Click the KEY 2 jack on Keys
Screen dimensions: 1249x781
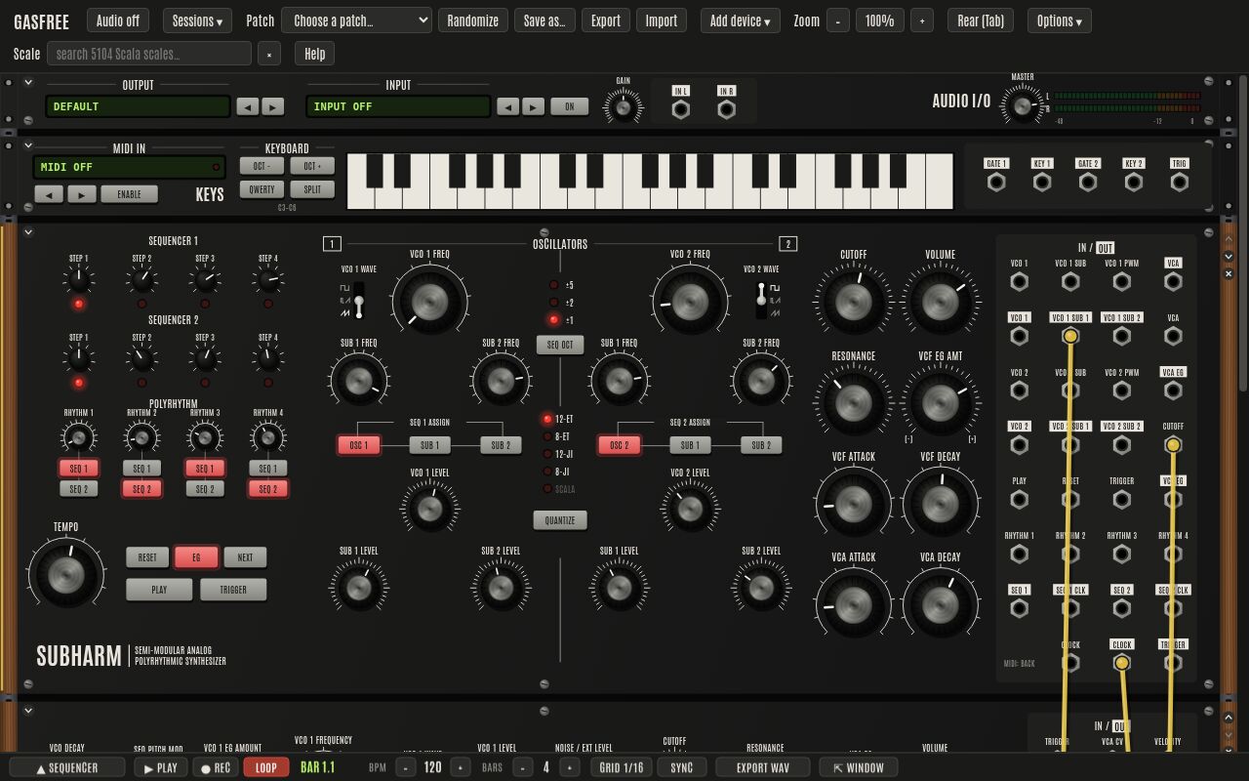pos(1134,182)
